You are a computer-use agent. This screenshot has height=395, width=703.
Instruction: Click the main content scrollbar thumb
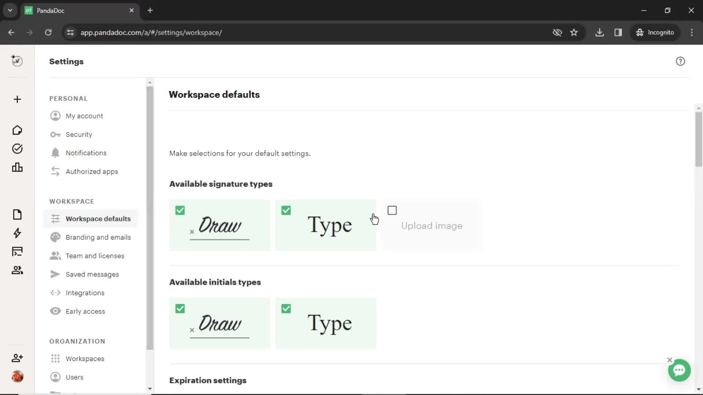(x=699, y=139)
